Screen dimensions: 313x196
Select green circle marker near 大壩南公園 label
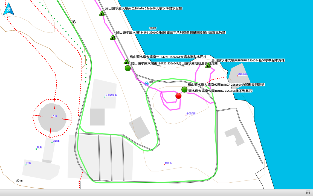184,90
